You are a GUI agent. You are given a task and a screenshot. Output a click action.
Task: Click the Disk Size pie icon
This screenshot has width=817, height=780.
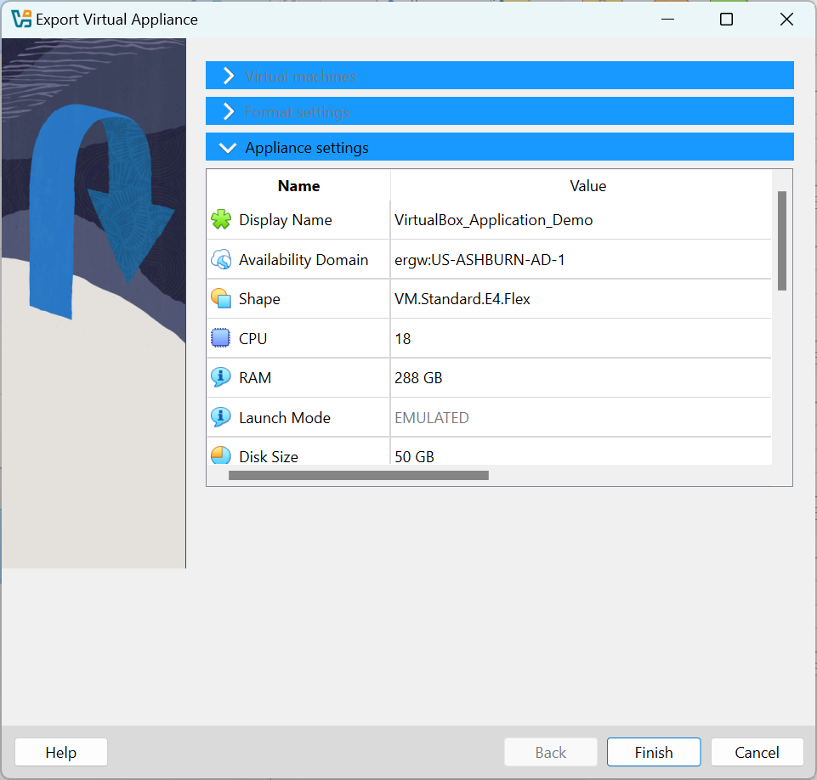221,455
